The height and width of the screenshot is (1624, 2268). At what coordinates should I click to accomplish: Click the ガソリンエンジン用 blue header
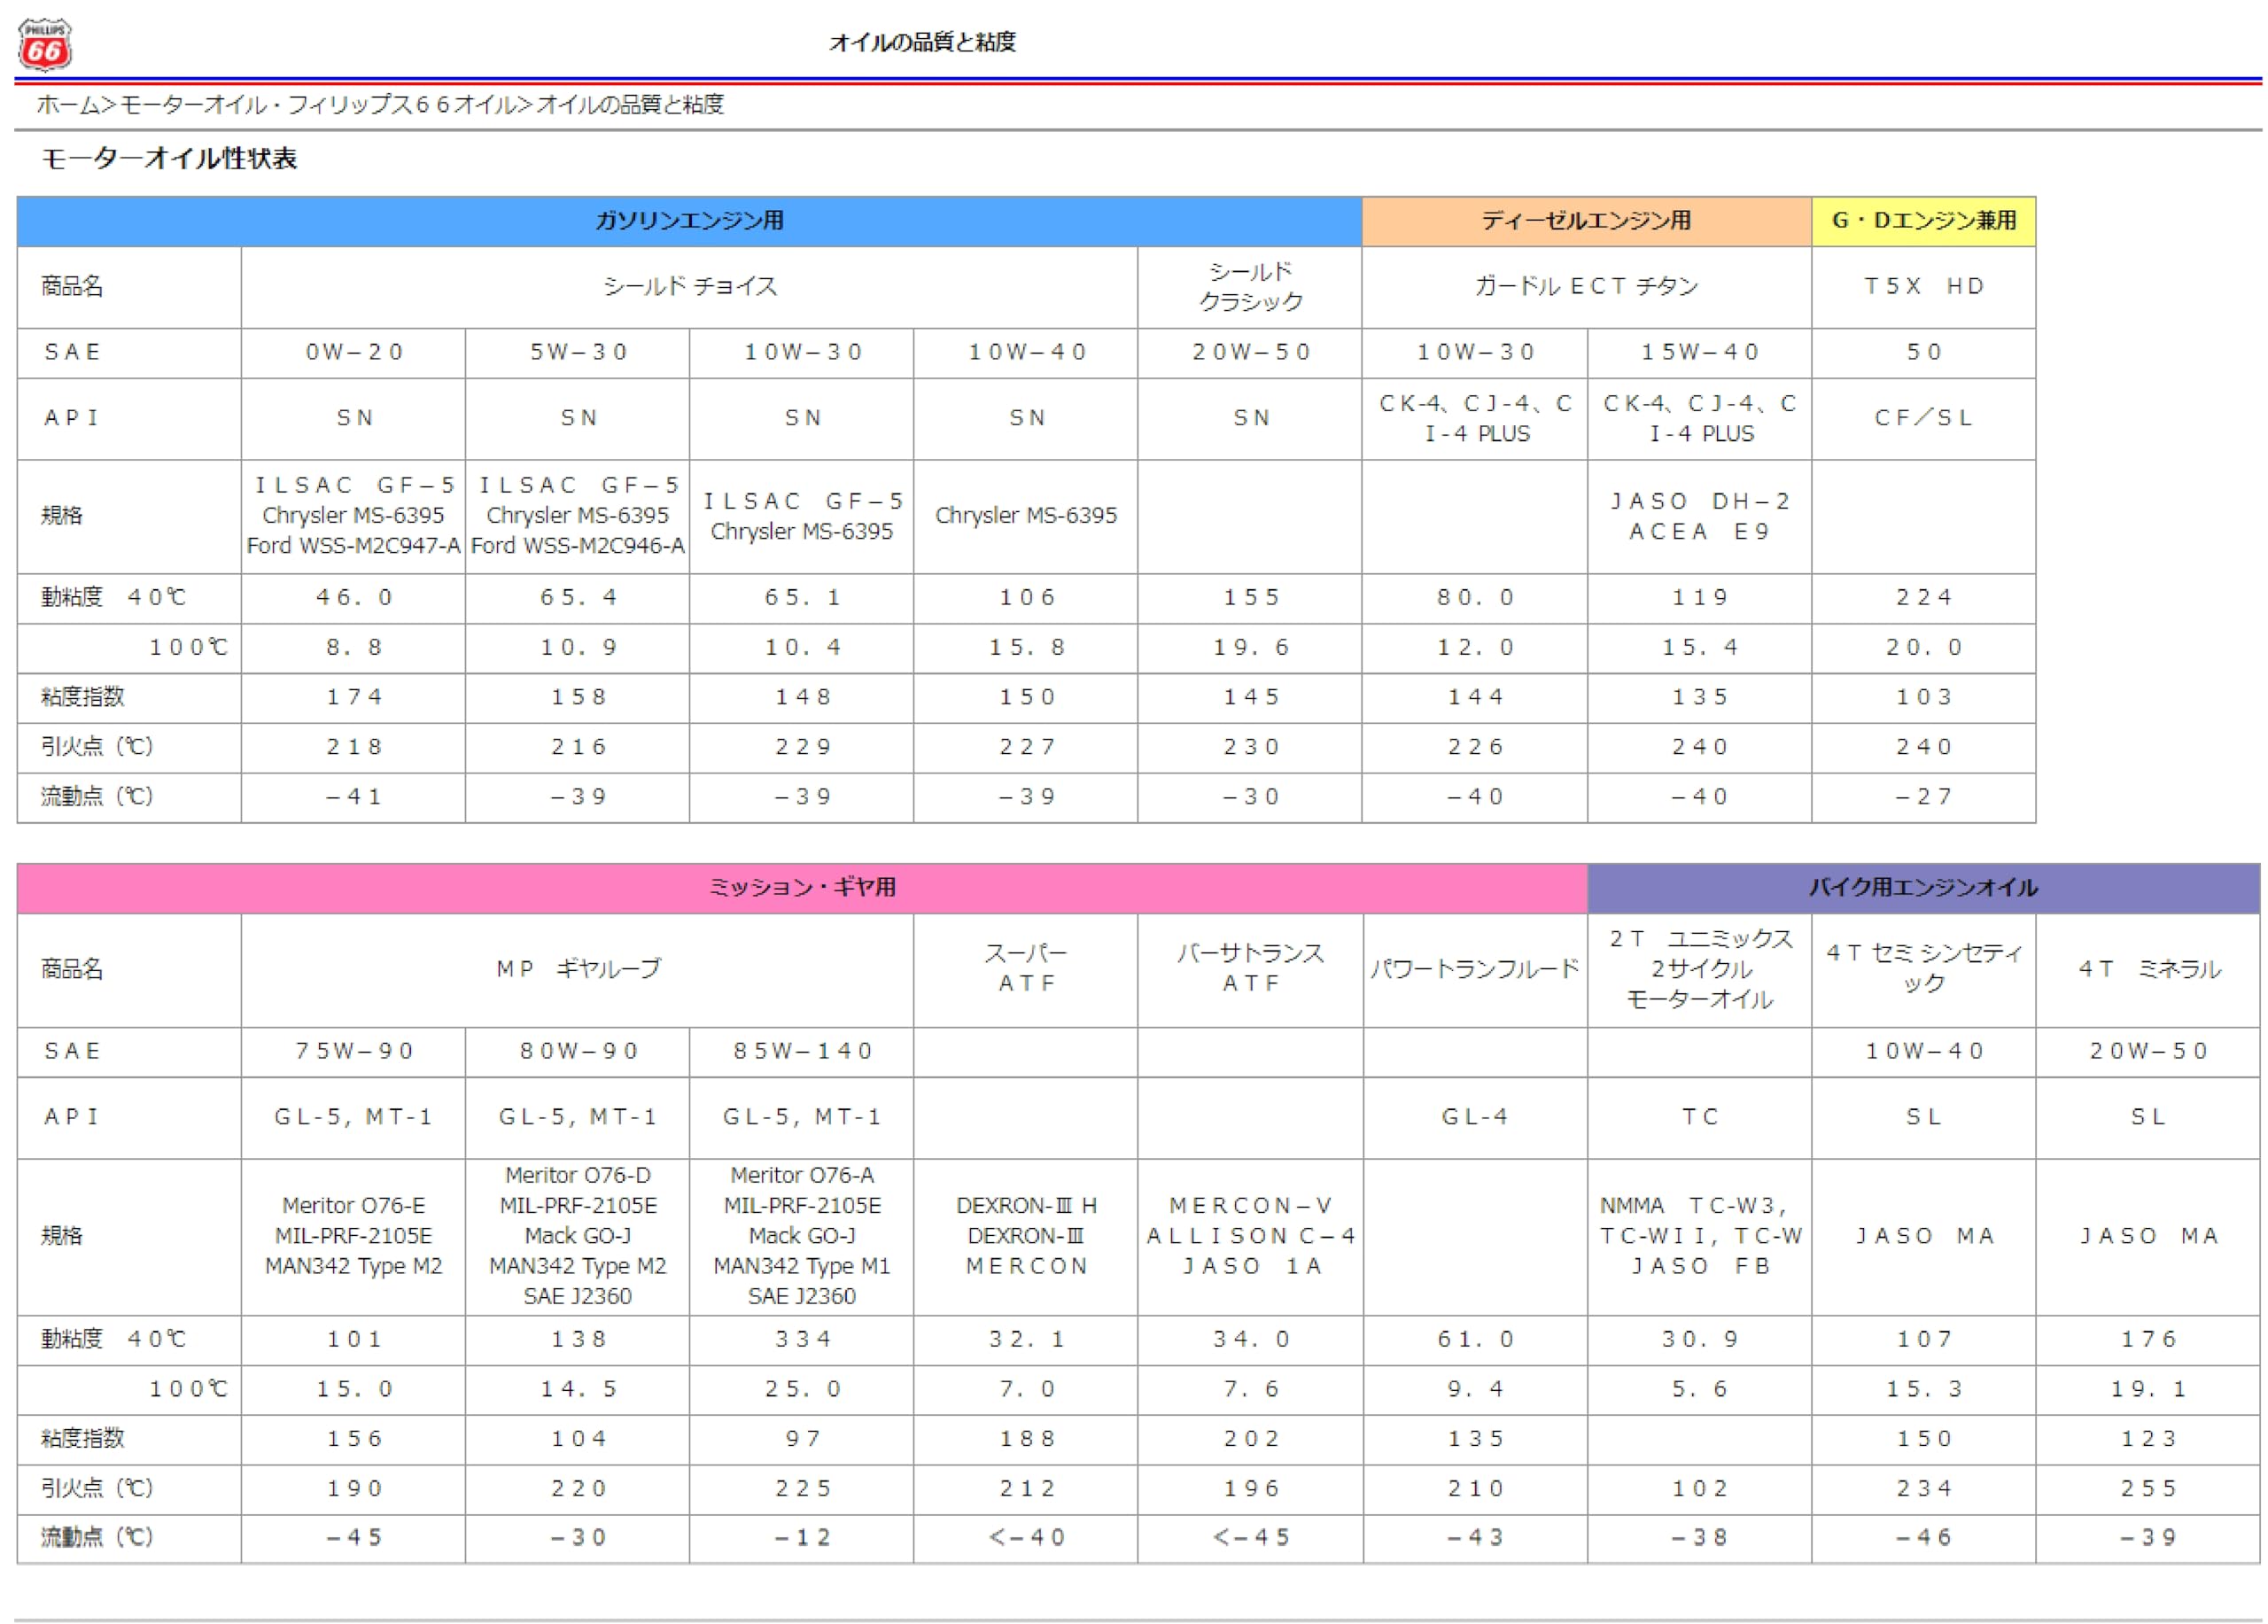pos(689,221)
